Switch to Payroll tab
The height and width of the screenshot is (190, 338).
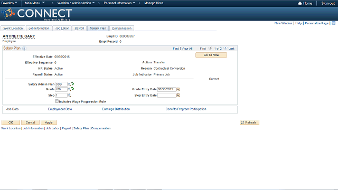79,28
